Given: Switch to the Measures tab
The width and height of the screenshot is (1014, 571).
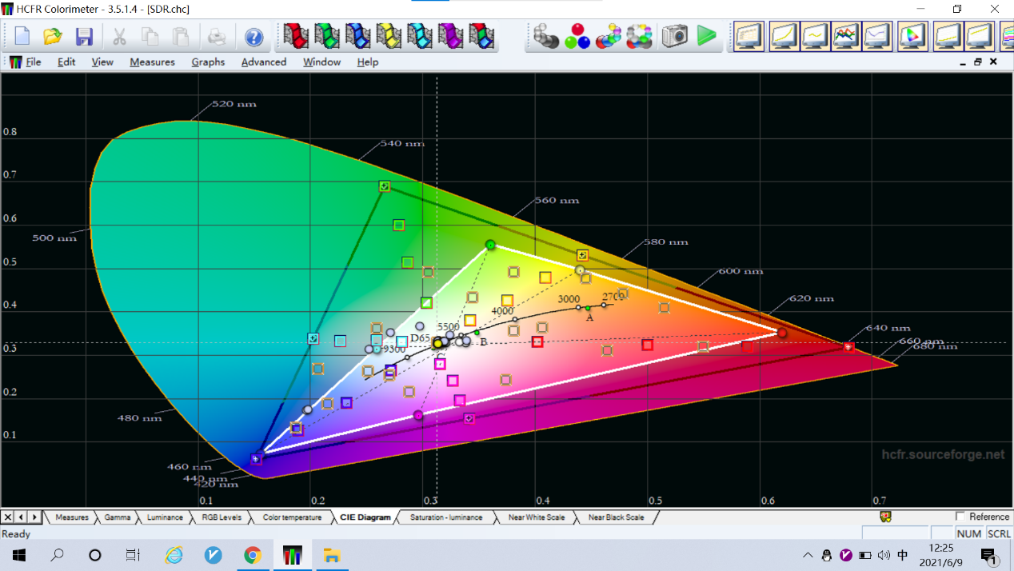Looking at the screenshot, I should click(71, 517).
